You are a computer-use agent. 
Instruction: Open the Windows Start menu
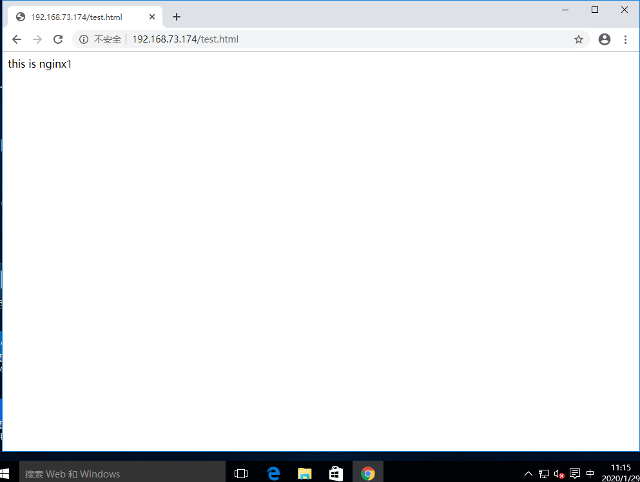tap(5, 474)
